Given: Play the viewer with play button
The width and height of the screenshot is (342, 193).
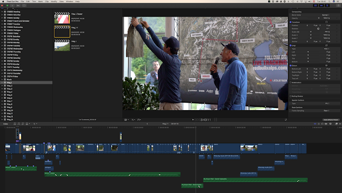Looking at the screenshot, I should coord(193,120).
